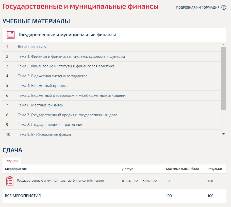The width and height of the screenshot is (231, 207).
Task: Click the course materials header title
Action: [67, 35]
